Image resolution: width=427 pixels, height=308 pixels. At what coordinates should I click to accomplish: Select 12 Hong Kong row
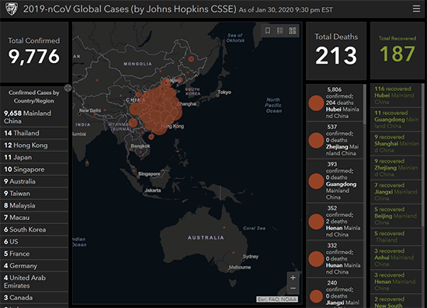34,145
